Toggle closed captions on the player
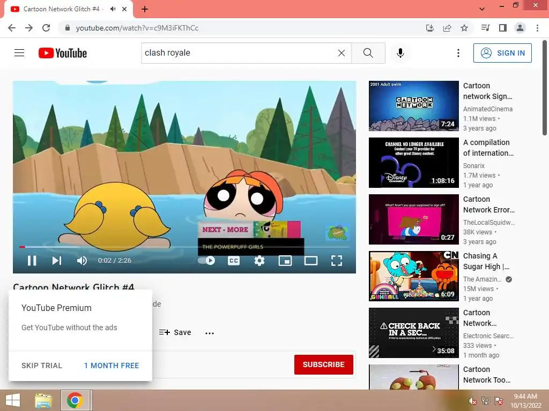The height and width of the screenshot is (411, 549). click(234, 261)
